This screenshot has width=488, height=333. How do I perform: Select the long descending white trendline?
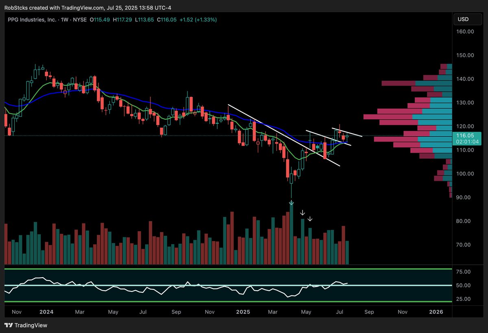(x=283, y=135)
